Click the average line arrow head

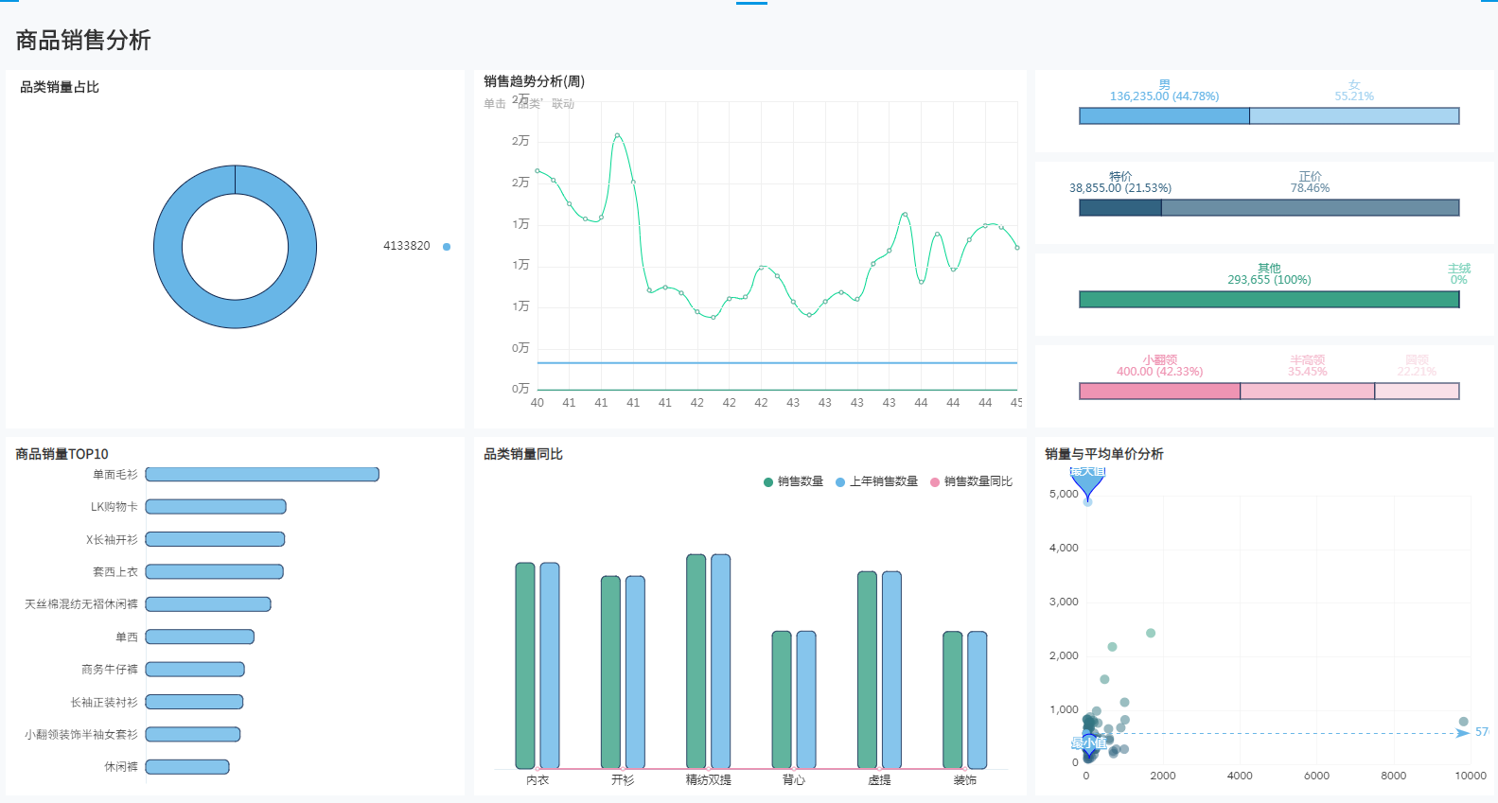pyautogui.click(x=1463, y=733)
